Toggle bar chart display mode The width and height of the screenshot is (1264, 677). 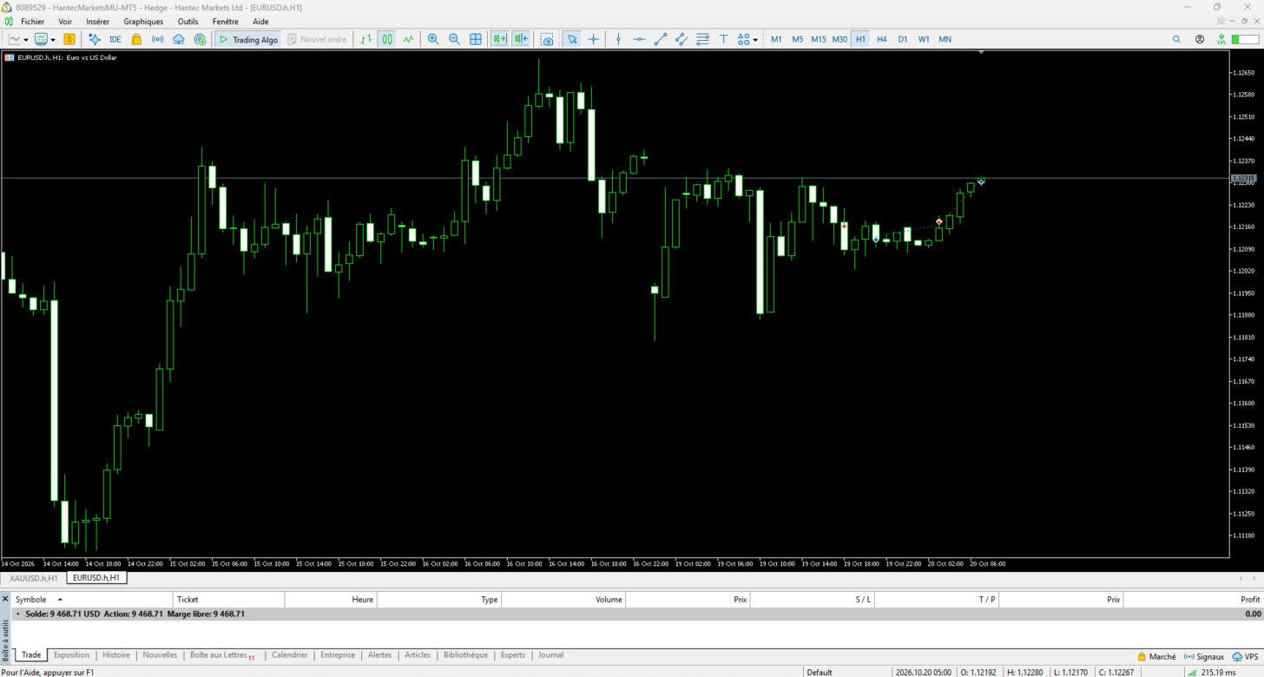click(x=366, y=39)
